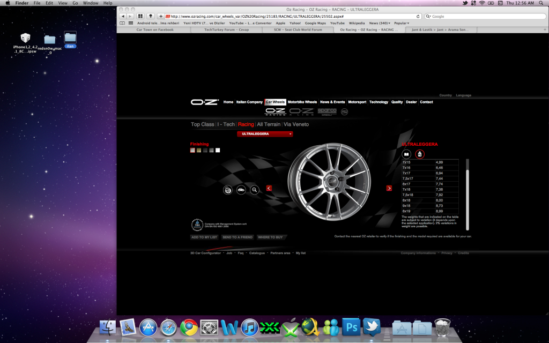Open the catalogue book icon under ULTRALEGGERA
The image size is (549, 343).
tap(406, 154)
